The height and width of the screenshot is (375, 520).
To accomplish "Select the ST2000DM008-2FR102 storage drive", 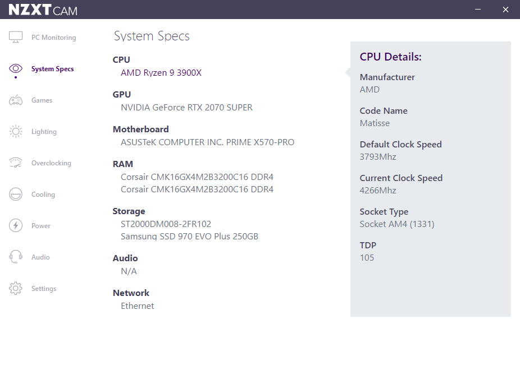I will tap(166, 224).
